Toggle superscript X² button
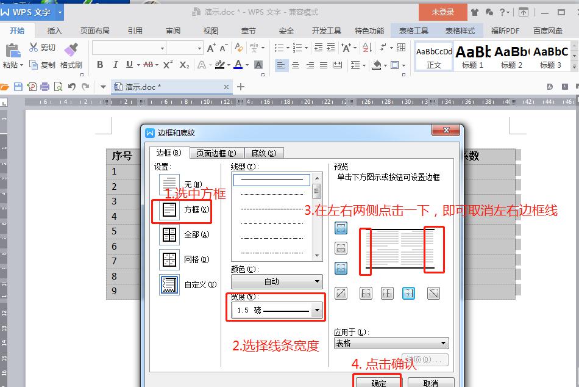 [x=168, y=65]
